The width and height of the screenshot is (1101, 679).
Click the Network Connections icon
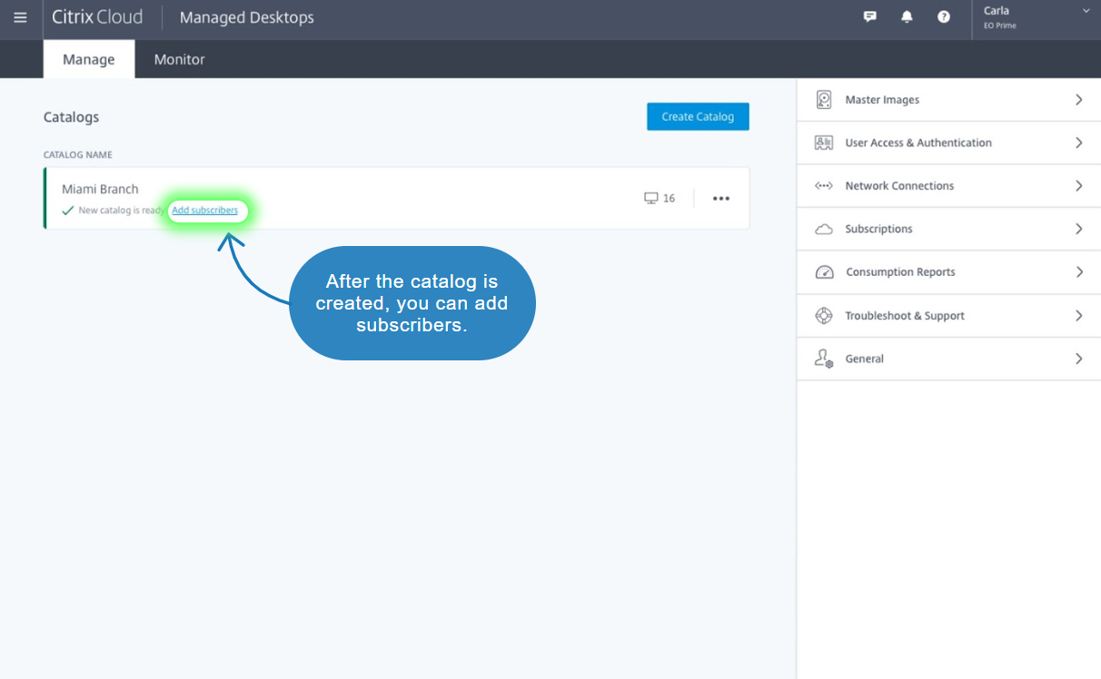(x=824, y=186)
